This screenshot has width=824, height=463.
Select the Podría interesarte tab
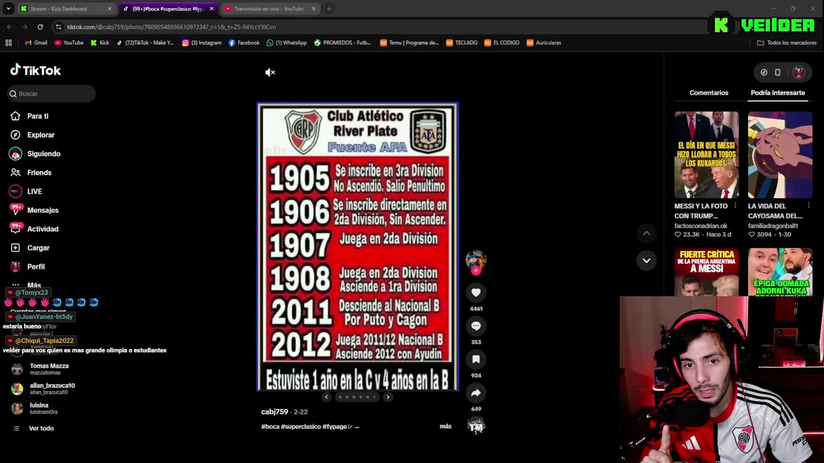[x=778, y=93]
